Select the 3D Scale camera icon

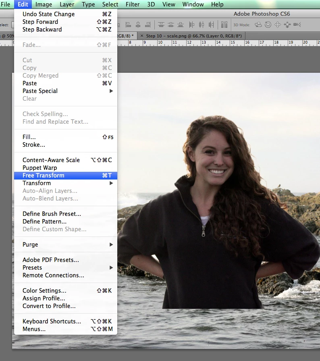click(x=297, y=25)
